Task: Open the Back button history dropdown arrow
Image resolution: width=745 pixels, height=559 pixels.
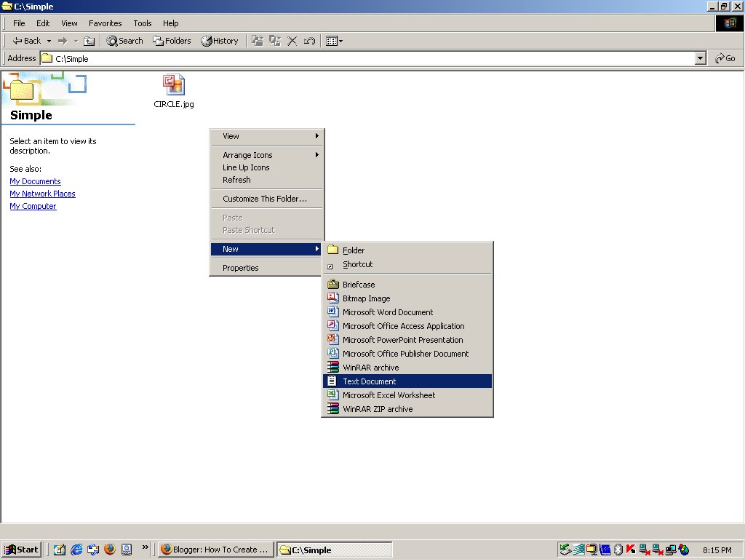Action: [x=49, y=41]
